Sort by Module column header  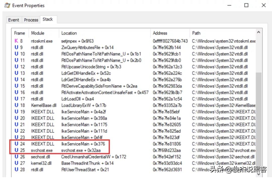tap(38, 33)
